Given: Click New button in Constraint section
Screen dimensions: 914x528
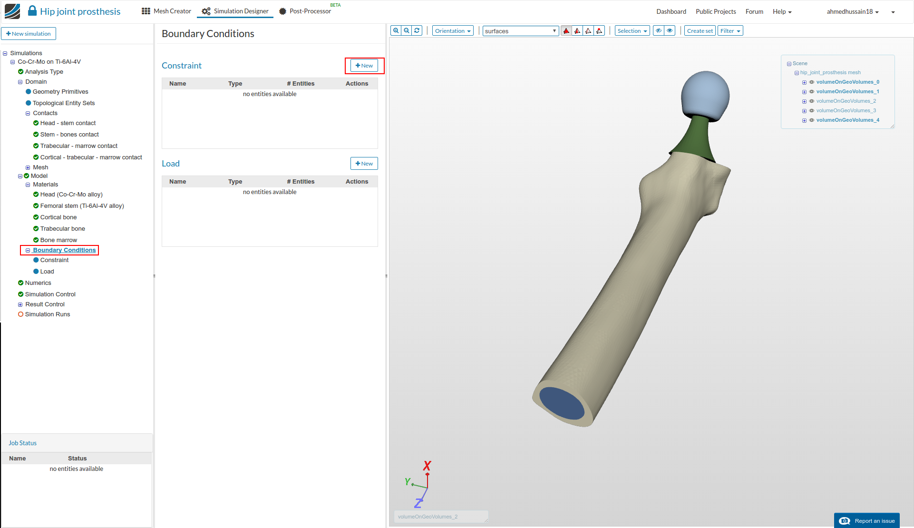Looking at the screenshot, I should click(364, 66).
